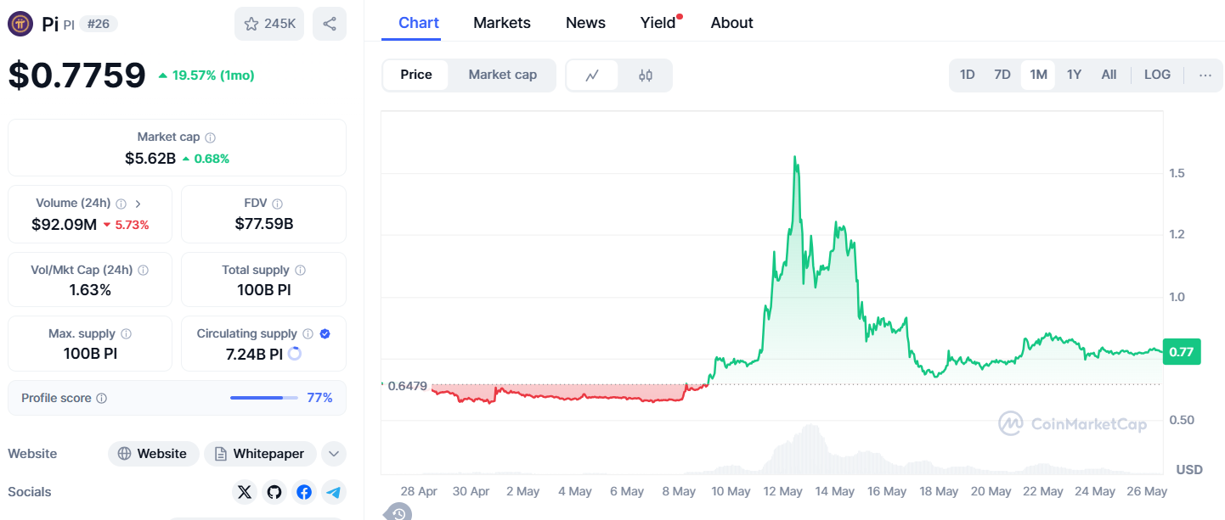Click Market cap info icon
The height and width of the screenshot is (520, 1225).
click(211, 137)
